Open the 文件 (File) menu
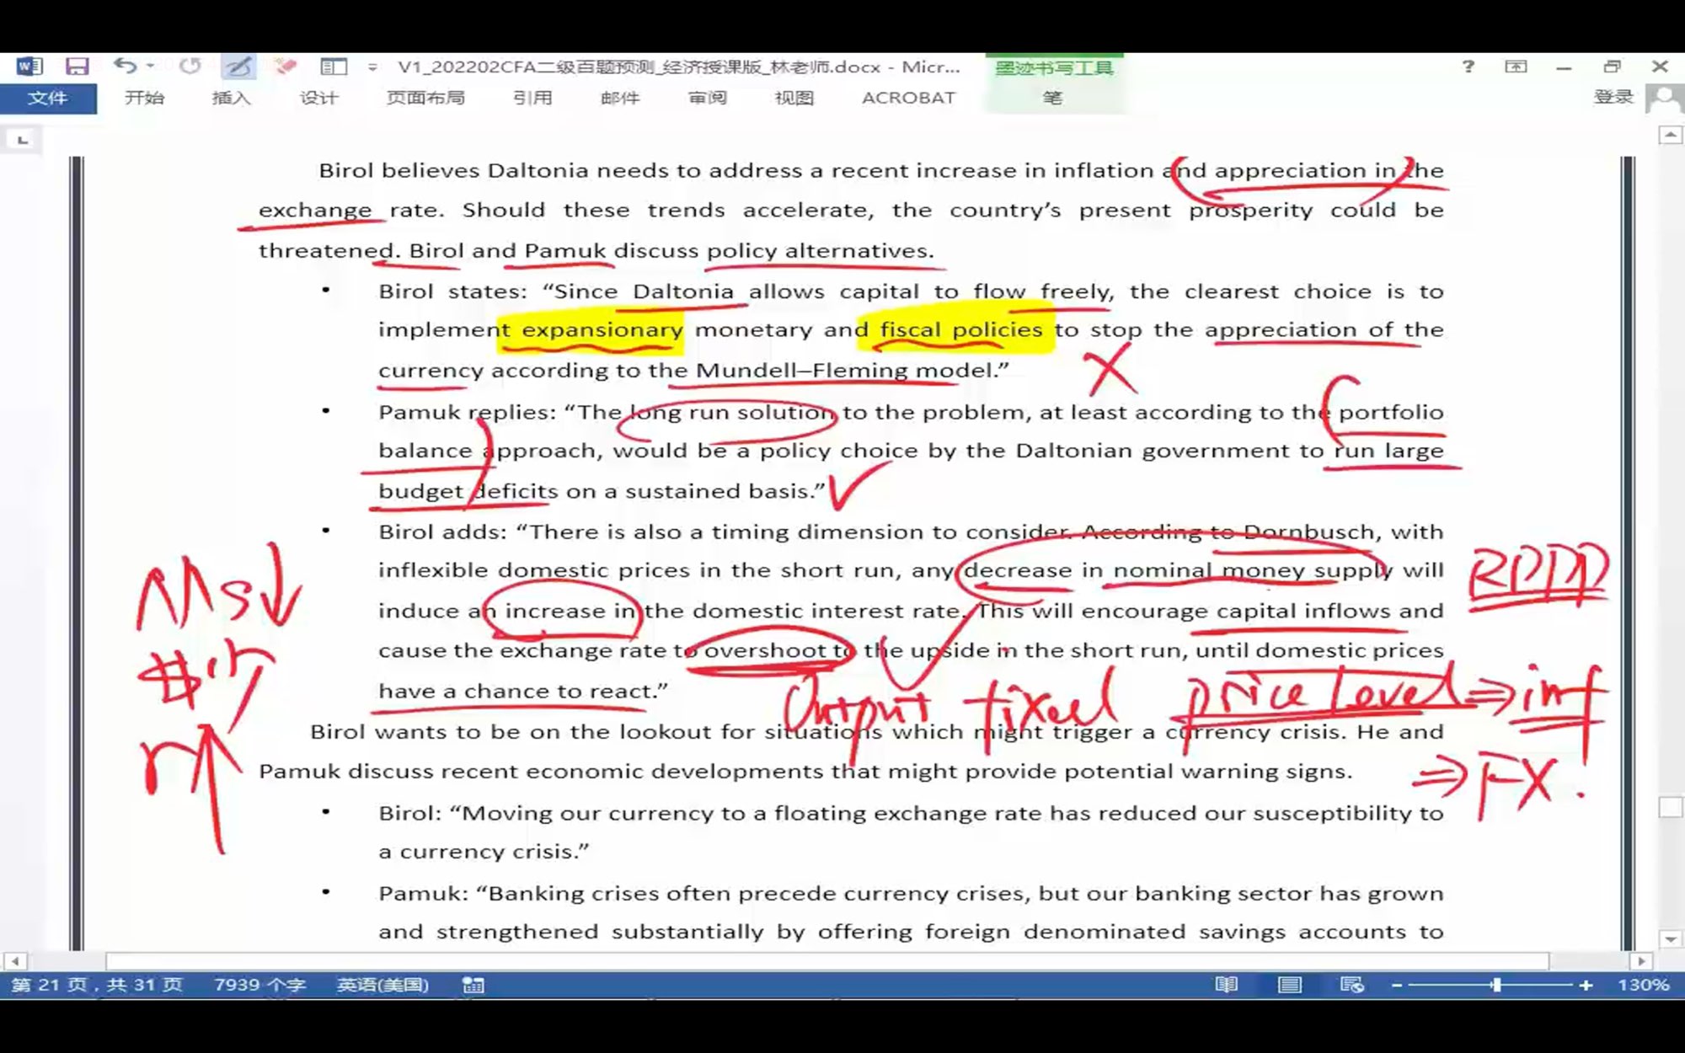Screen dimensions: 1685x1053 click(x=47, y=98)
